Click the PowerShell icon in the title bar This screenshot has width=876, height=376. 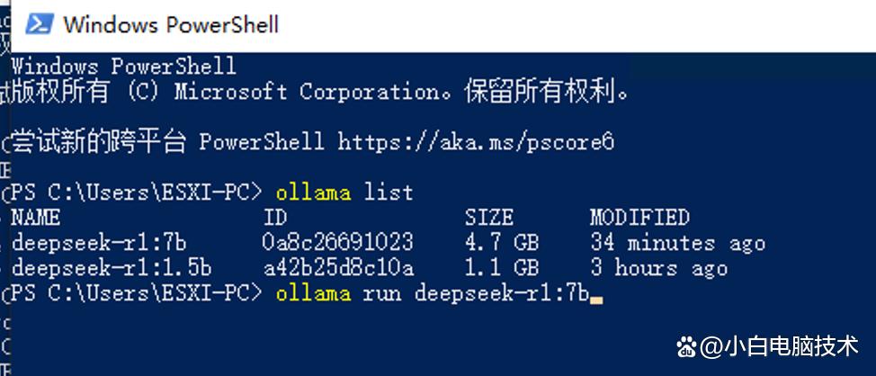coord(39,23)
